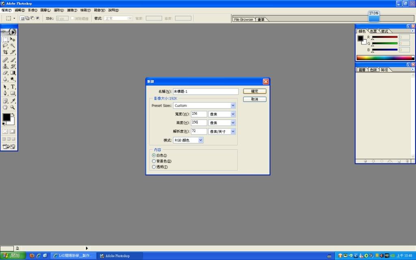The width and height of the screenshot is (416, 260).
Task: Select the 透明 (Transparent) content option
Action: (x=154, y=167)
